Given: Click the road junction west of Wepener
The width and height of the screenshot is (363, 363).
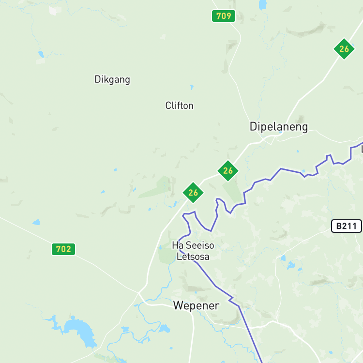Looking at the screenshot, I should point(138,293).
